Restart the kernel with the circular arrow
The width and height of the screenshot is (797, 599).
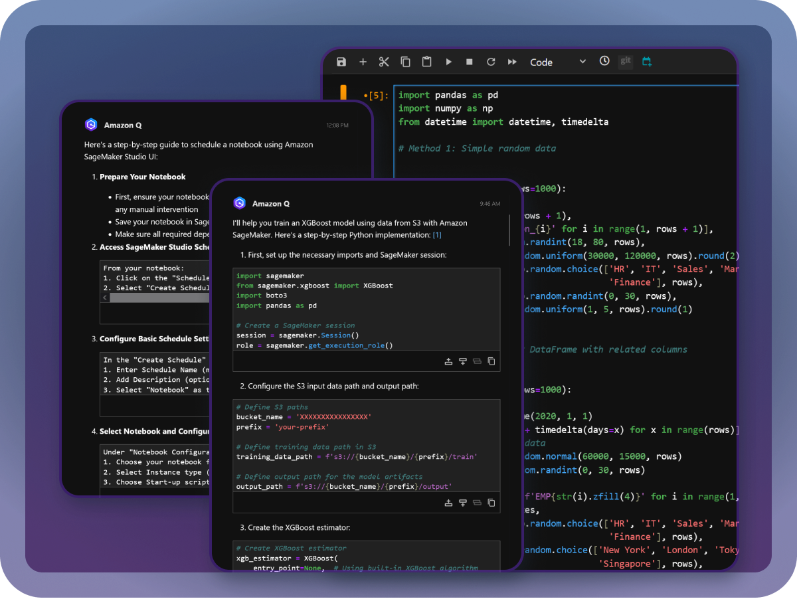tap(491, 62)
